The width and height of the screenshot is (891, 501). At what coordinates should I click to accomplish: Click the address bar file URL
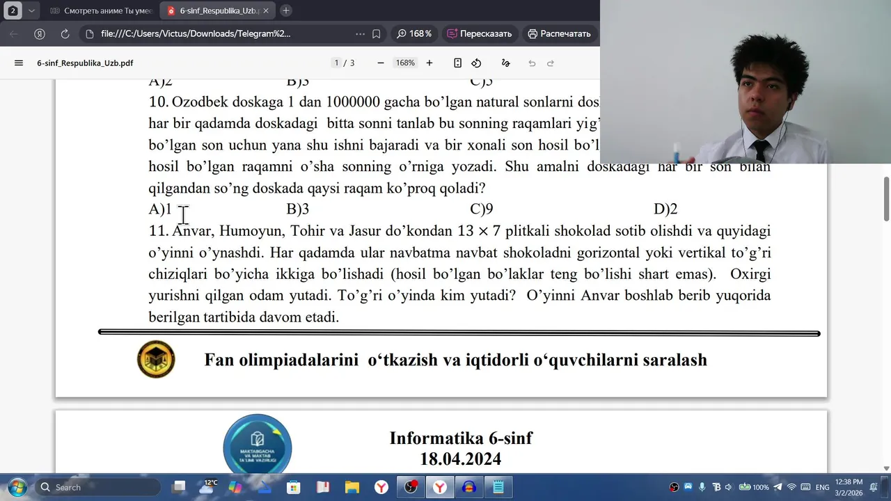click(196, 33)
